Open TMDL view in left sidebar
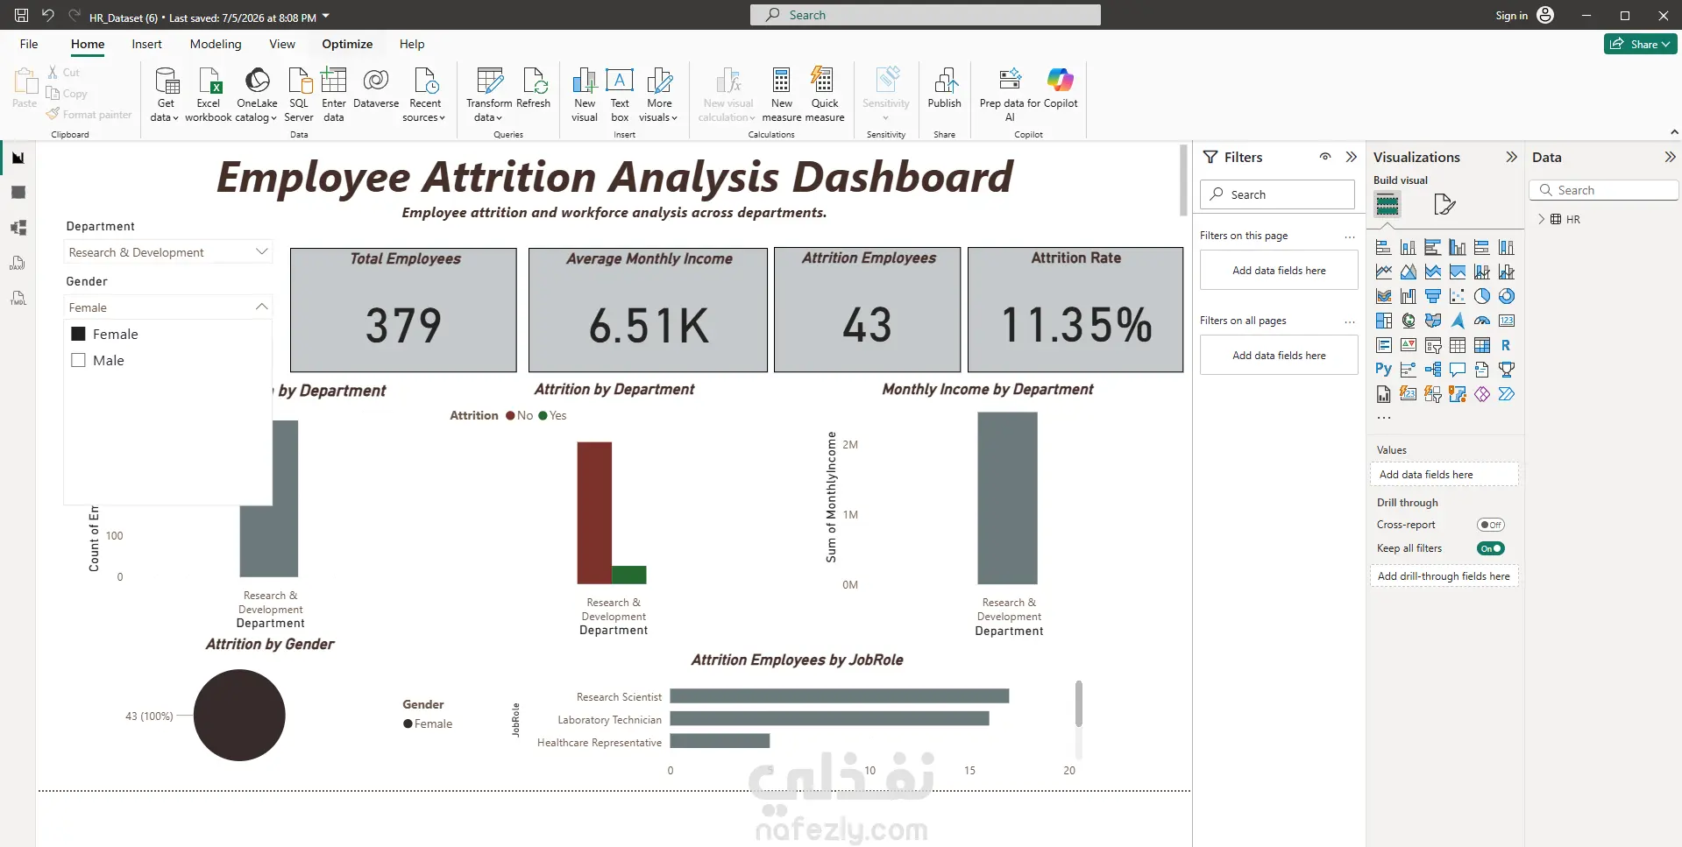The image size is (1682, 847). [x=18, y=298]
